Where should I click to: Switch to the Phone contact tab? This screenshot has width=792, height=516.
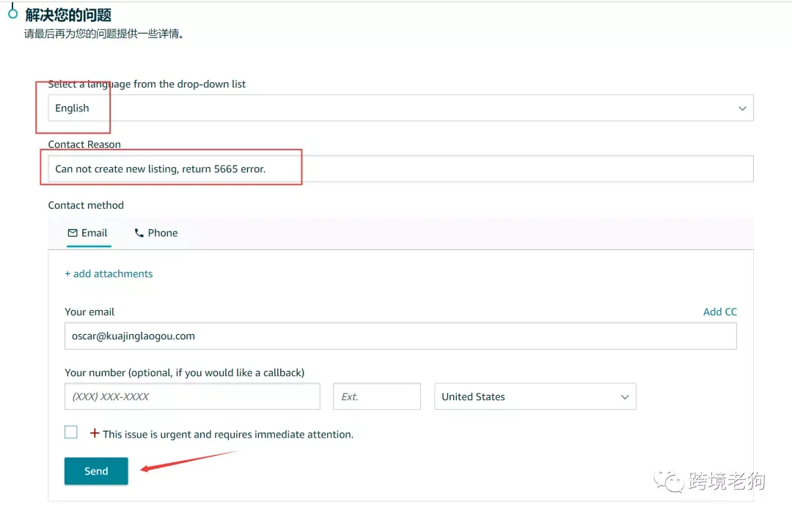click(156, 233)
